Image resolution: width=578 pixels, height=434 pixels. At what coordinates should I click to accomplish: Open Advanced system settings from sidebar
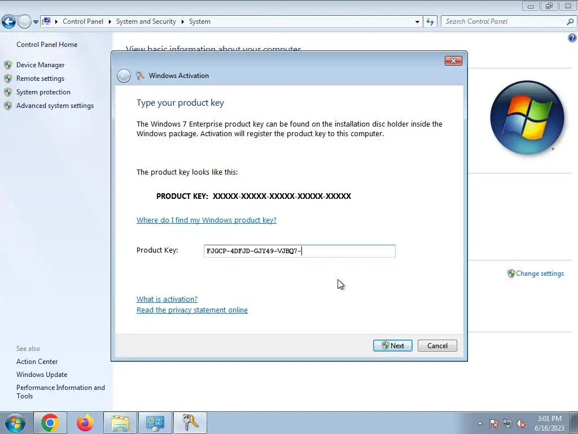(55, 106)
